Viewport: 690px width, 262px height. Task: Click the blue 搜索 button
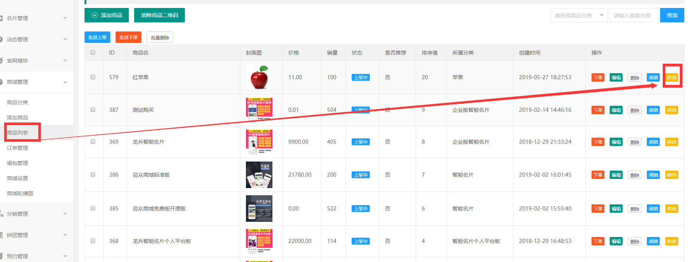pyautogui.click(x=671, y=15)
